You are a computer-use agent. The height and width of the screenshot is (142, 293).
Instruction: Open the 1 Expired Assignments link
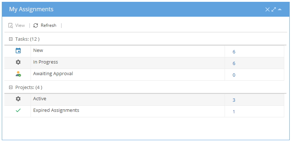pyautogui.click(x=234, y=112)
